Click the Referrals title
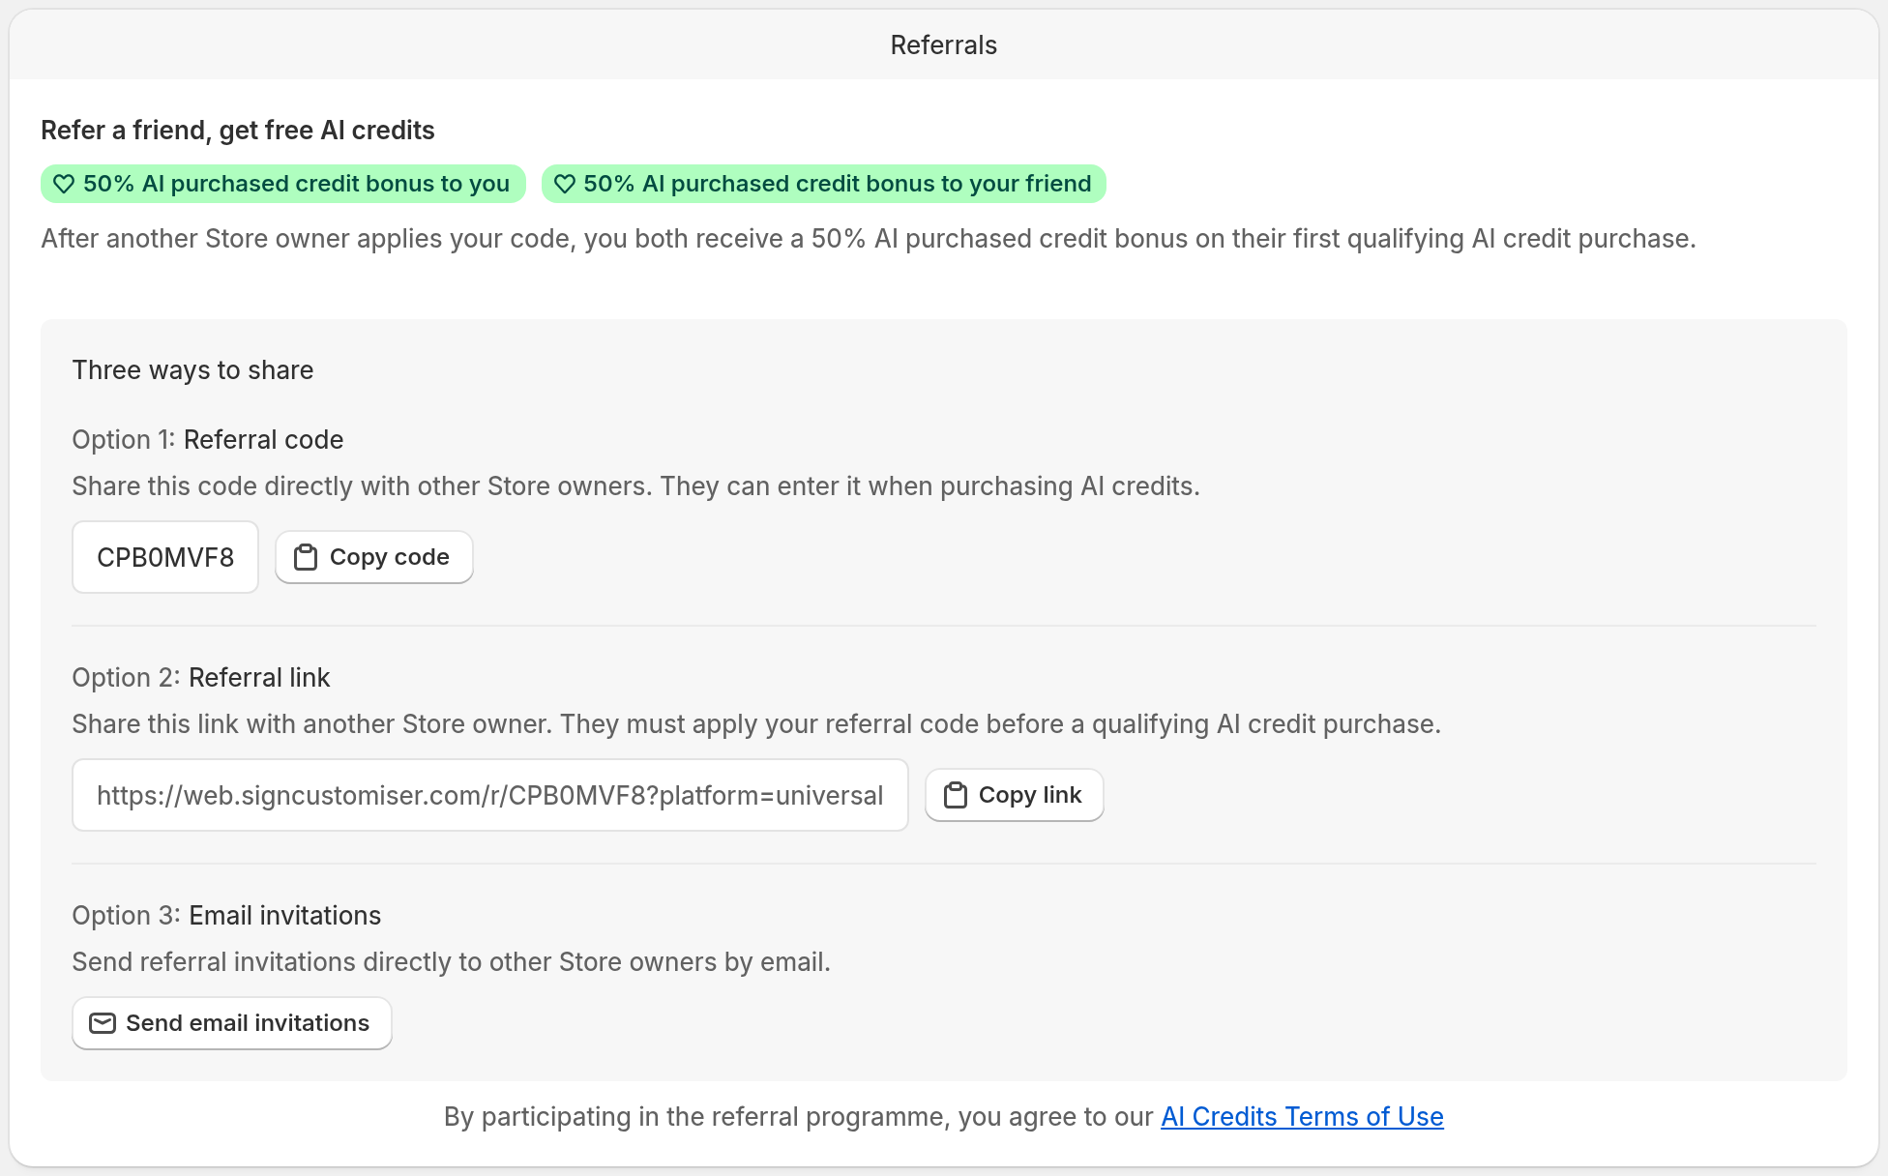 (944, 45)
